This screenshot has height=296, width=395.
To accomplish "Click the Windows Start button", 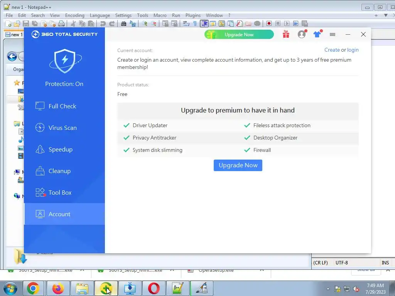I will pos(10,288).
